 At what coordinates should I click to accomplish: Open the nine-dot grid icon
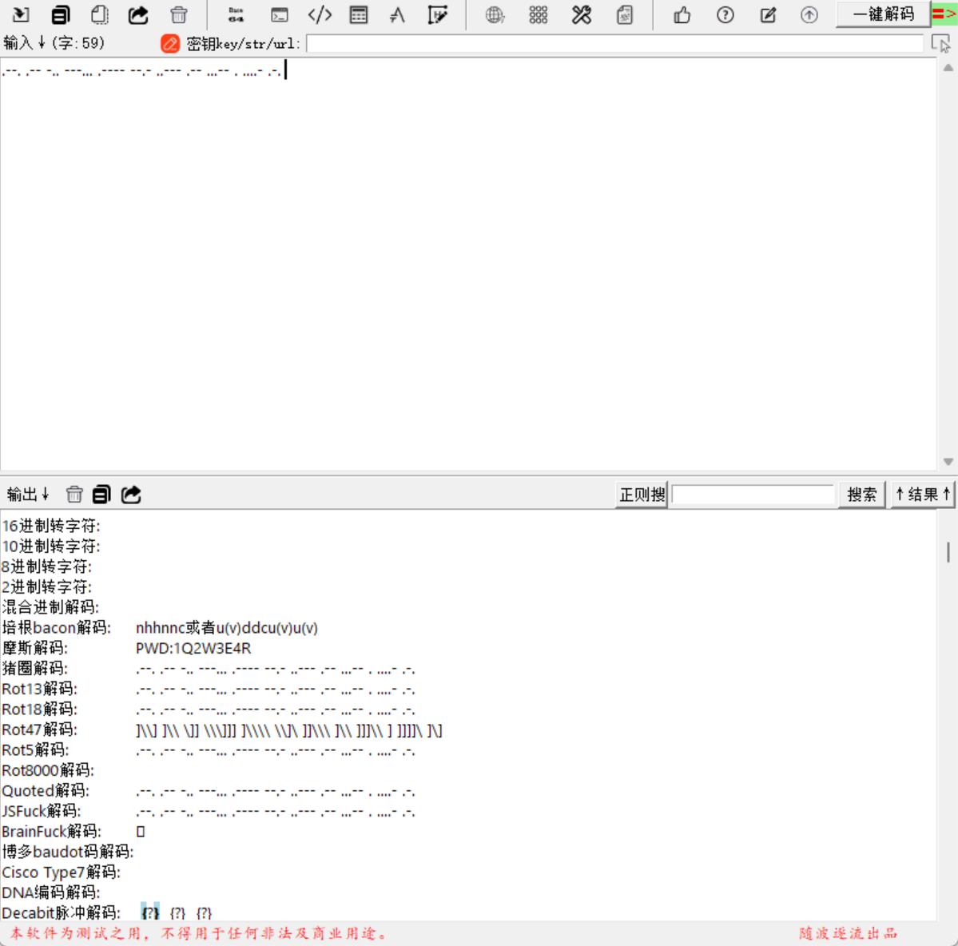539,14
